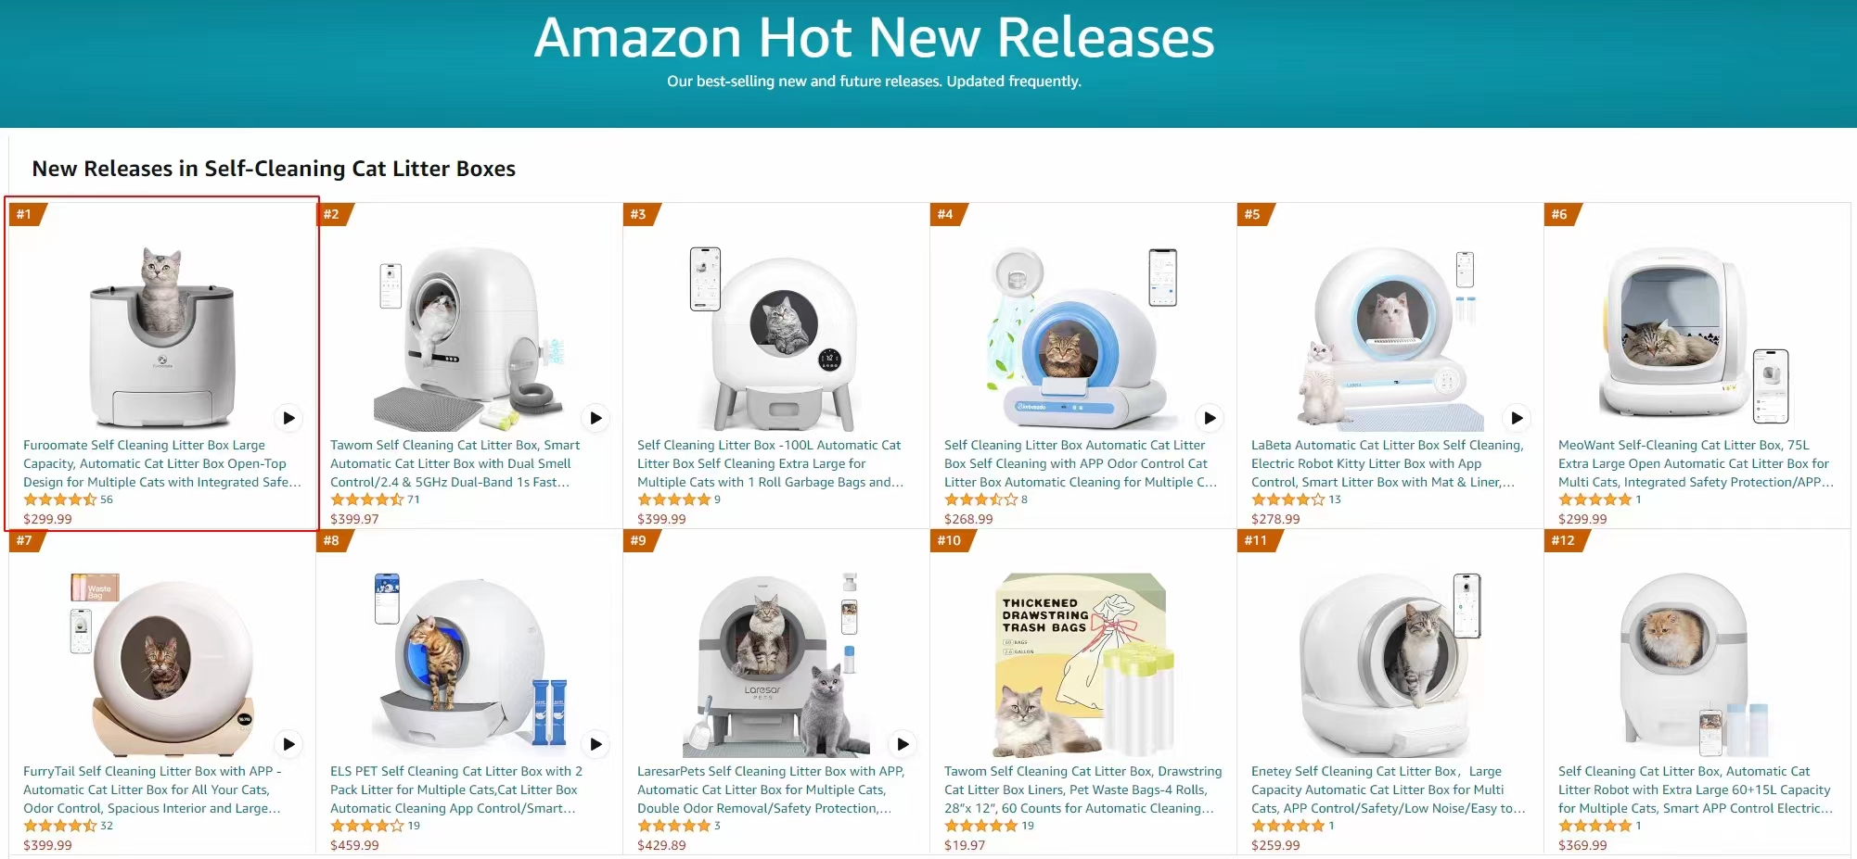1857x859 pixels.
Task: Play video for the #7 FurryTail litter box
Action: [x=288, y=744]
